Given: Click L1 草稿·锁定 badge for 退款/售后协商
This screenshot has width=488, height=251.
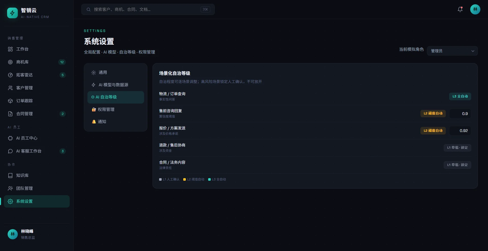Looking at the screenshot, I should coord(457,148).
